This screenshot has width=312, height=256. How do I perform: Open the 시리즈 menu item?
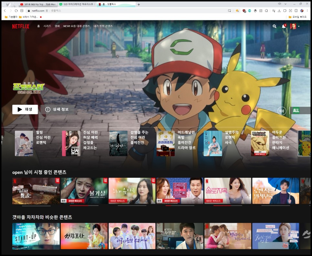coord(47,26)
